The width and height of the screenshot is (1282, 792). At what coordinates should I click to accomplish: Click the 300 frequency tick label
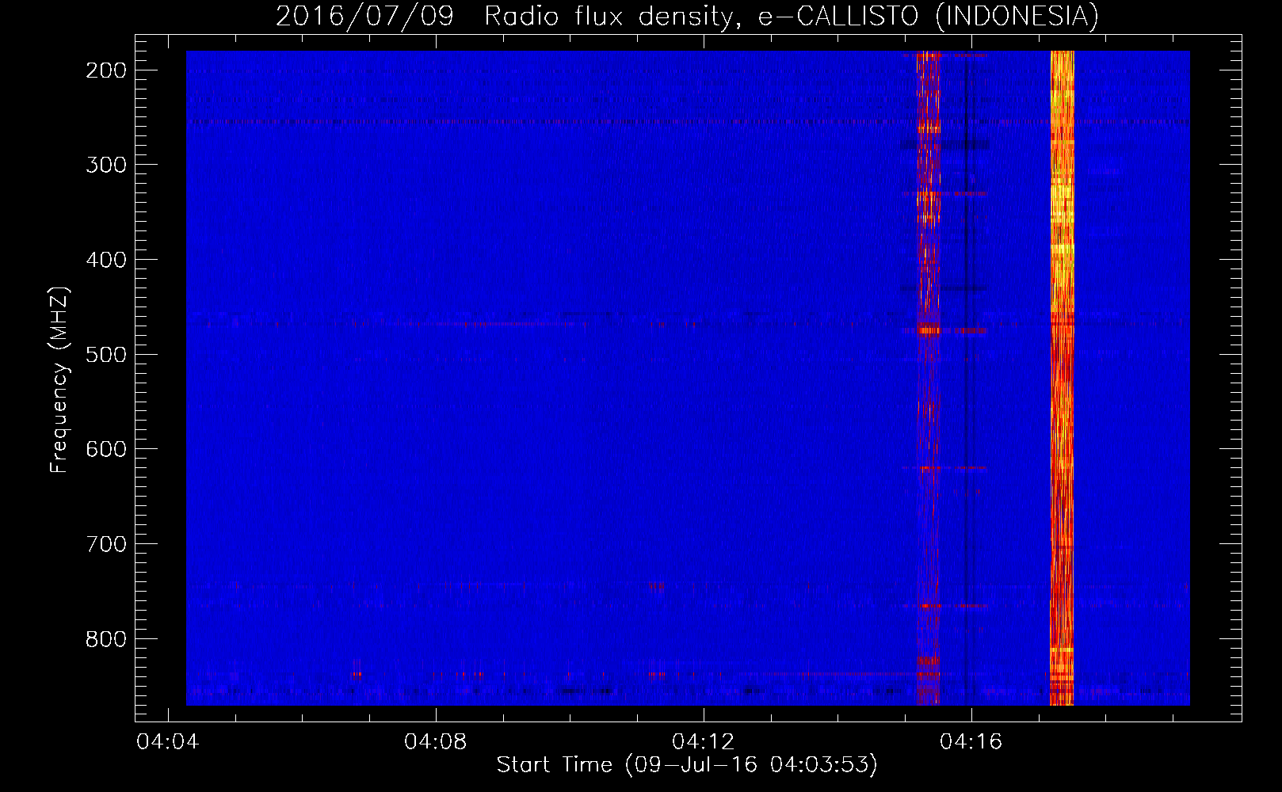click(x=106, y=165)
